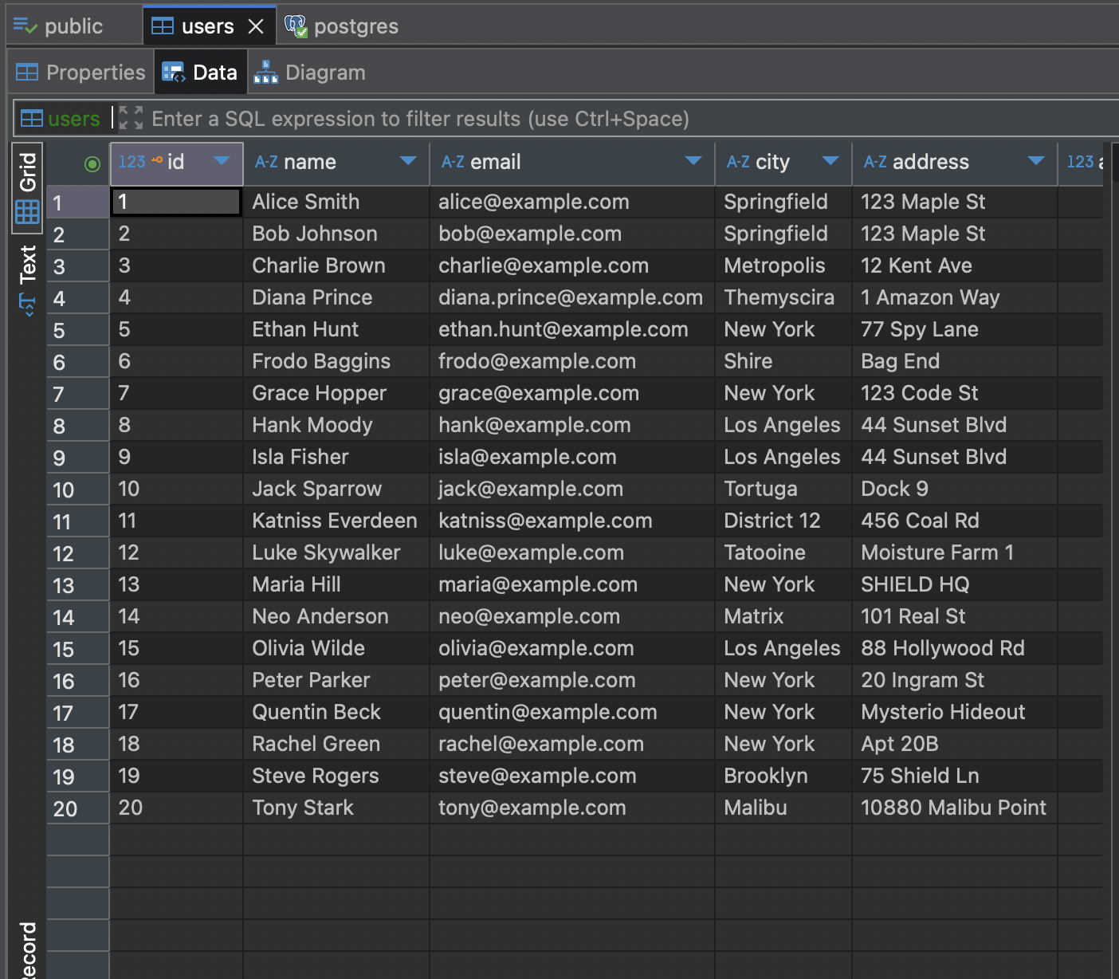Click the selected id cell with value 1
1119x979 pixels.
tap(176, 202)
